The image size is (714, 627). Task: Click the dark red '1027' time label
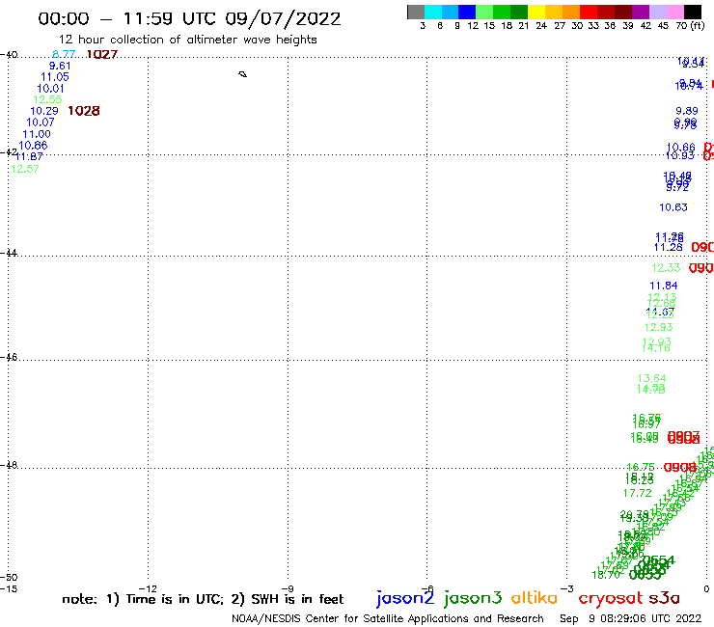pos(102,54)
